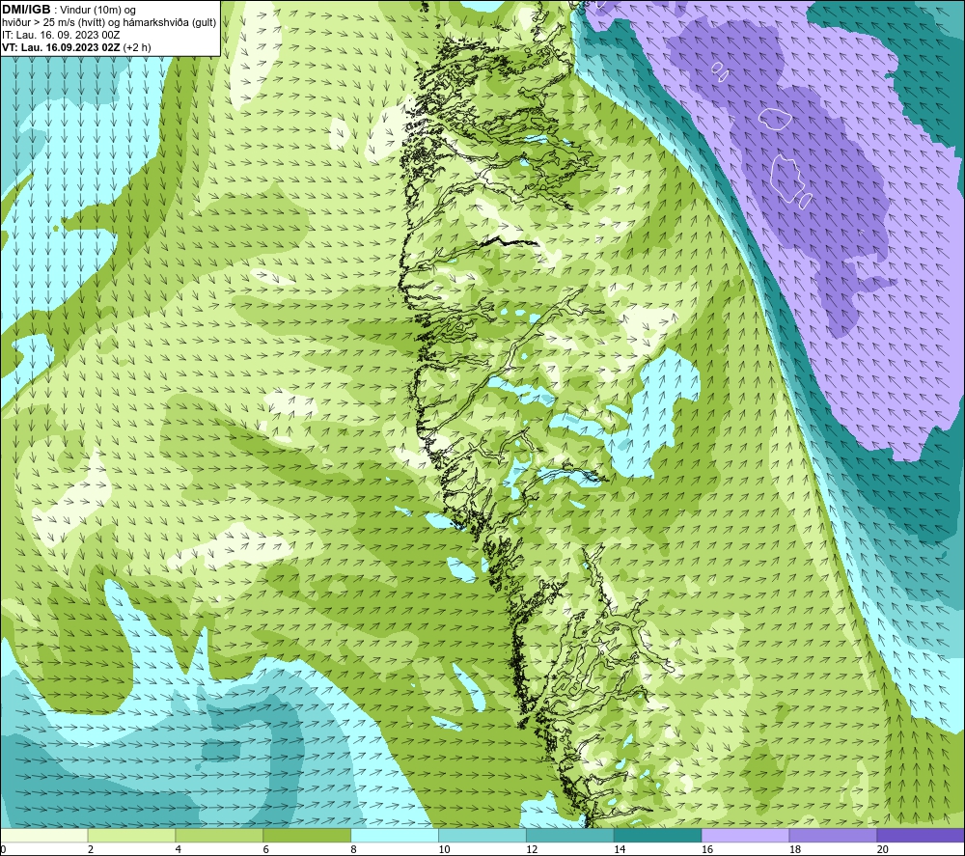Pick the lavender 16–18 m/s legend swatch
The image size is (965, 856).
click(x=745, y=835)
